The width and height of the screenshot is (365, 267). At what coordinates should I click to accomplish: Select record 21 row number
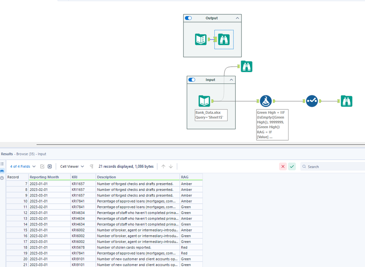coord(17,265)
